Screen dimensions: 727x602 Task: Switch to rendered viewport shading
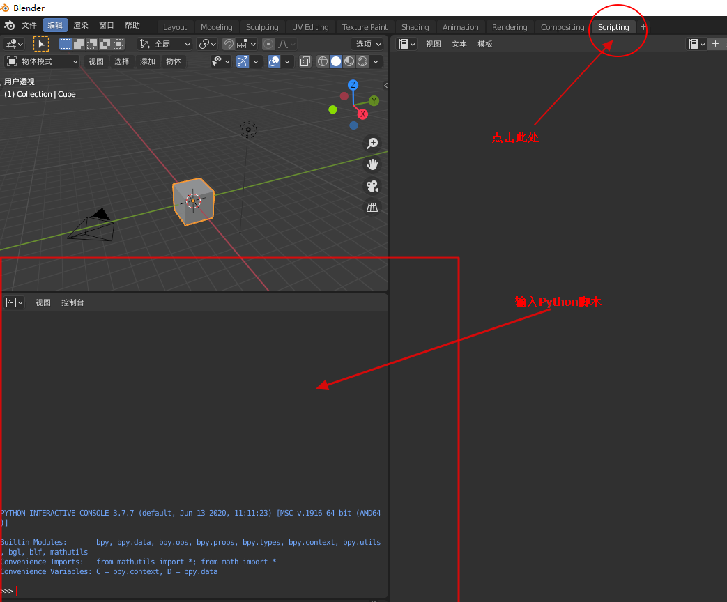point(362,61)
